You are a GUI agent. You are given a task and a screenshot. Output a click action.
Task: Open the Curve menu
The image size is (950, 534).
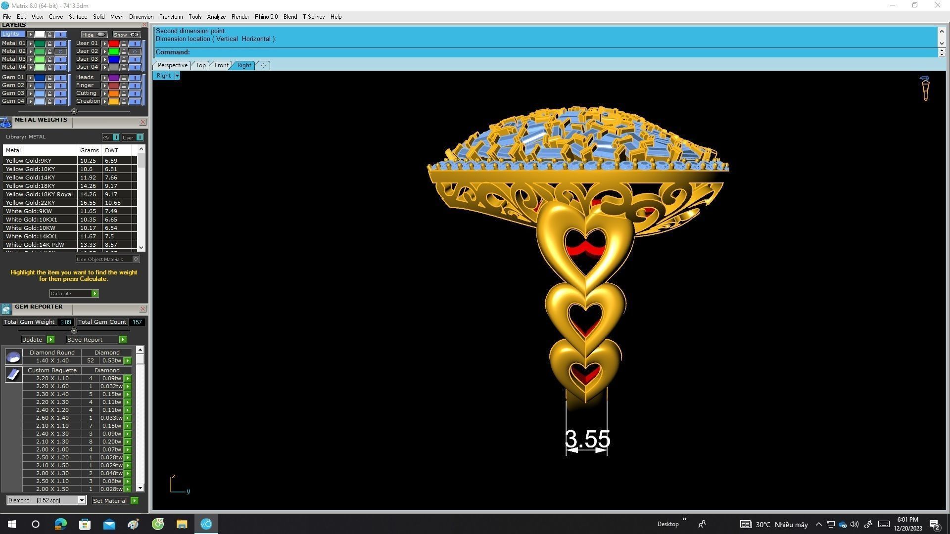tap(55, 17)
